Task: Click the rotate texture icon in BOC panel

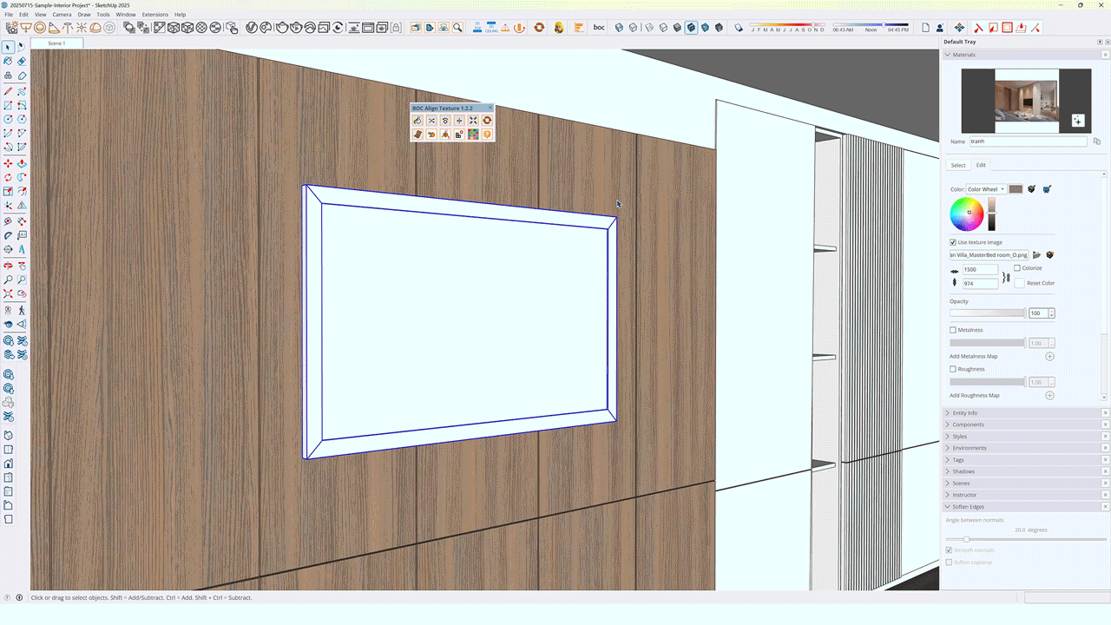Action: [445, 121]
